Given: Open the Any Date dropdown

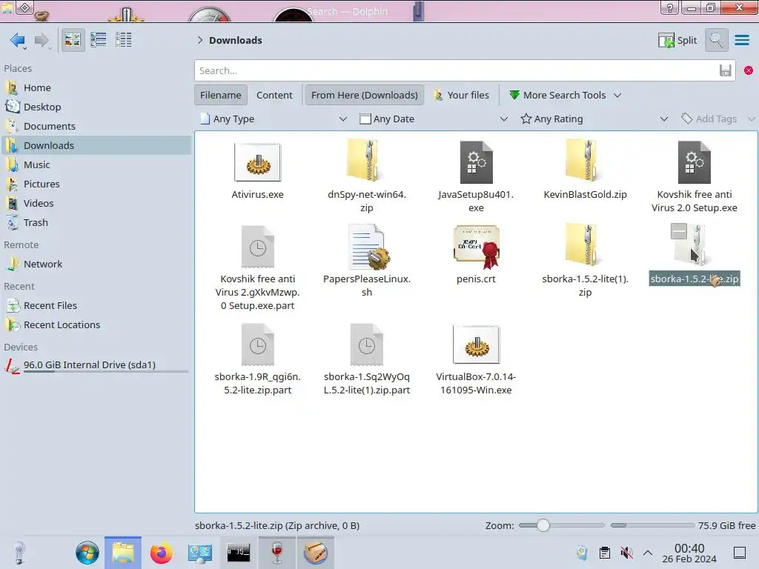Looking at the screenshot, I should click(433, 119).
